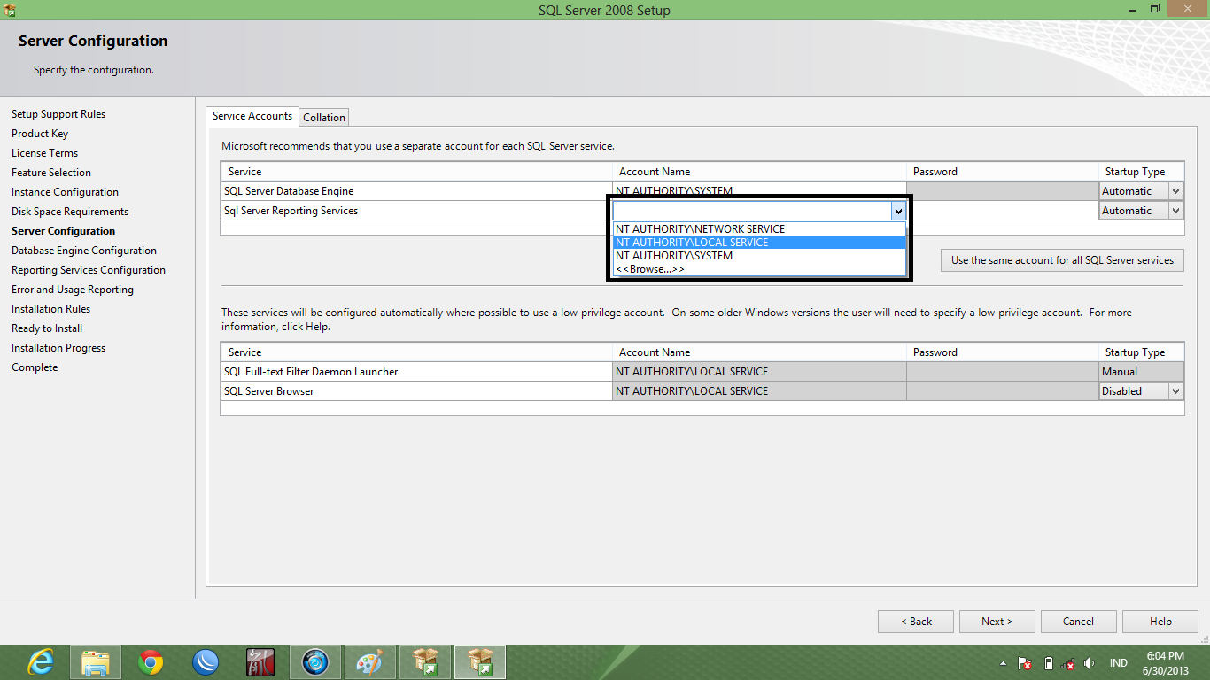Open the red calligraphy app in the taskbar
This screenshot has height=680, width=1210.
pos(260,662)
